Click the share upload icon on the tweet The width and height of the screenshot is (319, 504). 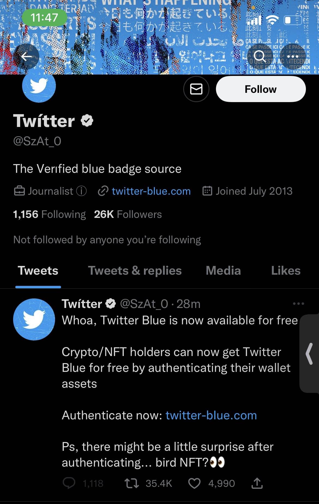[x=257, y=483]
